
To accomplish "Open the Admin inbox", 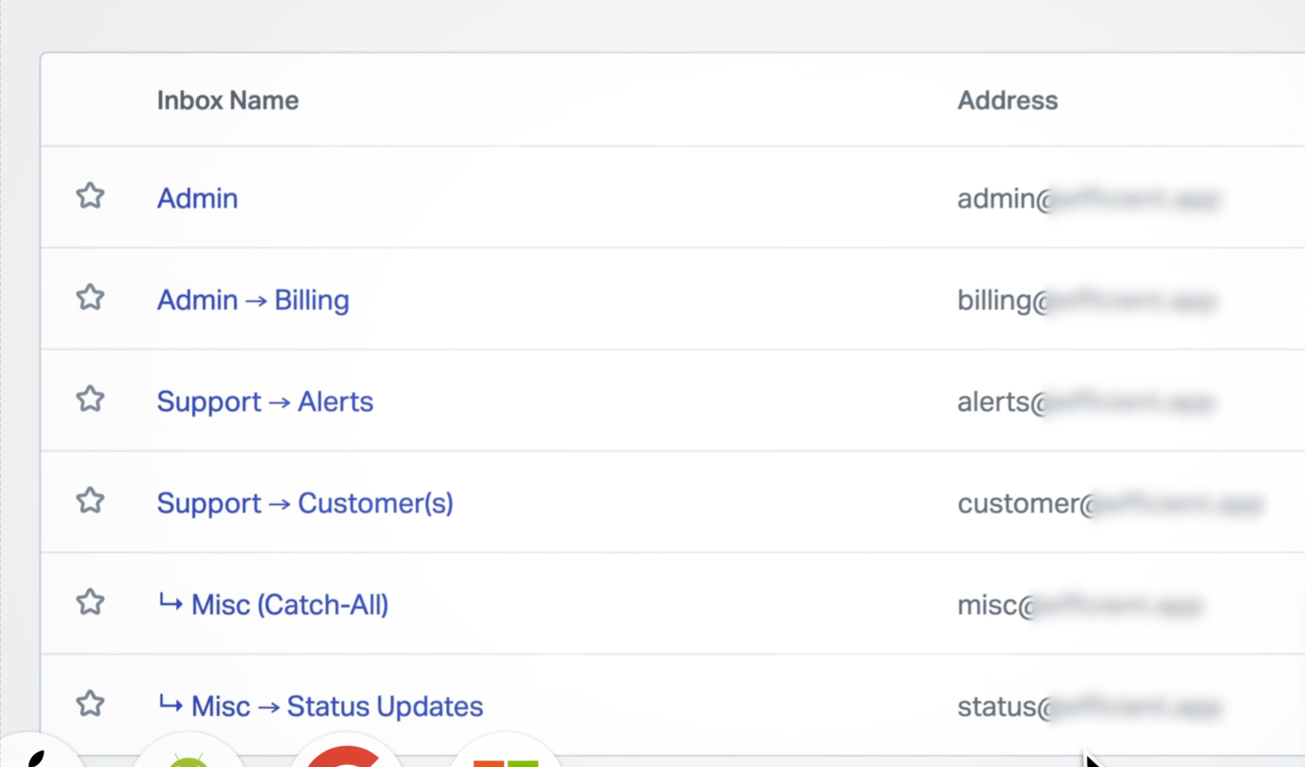I will tap(197, 198).
